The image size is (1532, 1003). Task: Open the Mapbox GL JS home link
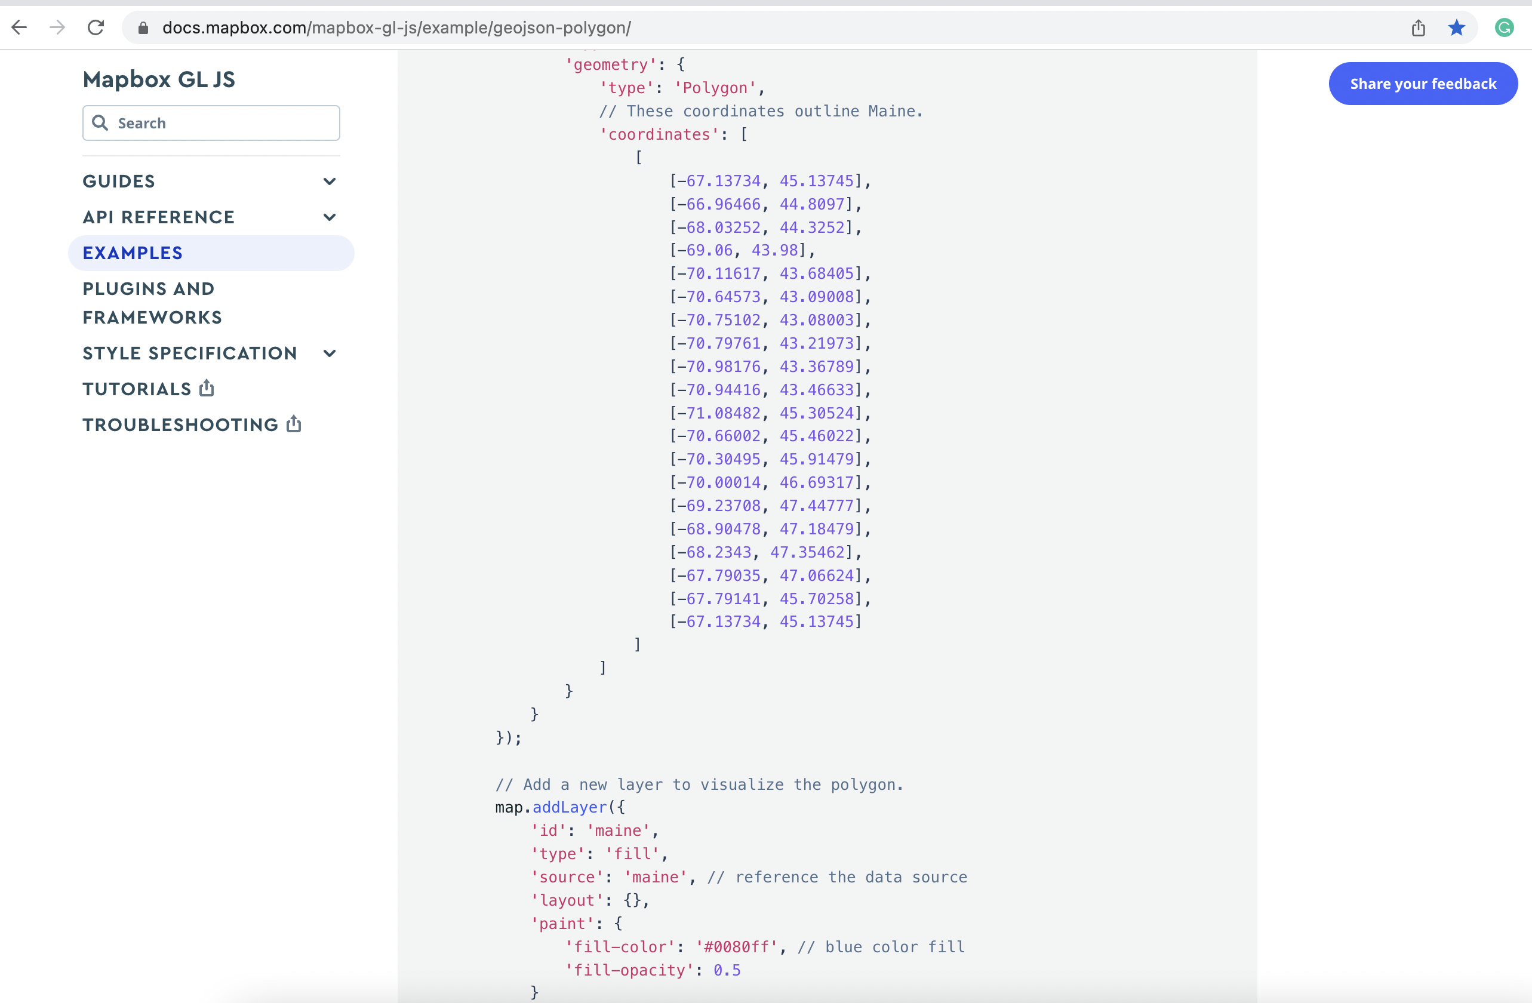158,79
